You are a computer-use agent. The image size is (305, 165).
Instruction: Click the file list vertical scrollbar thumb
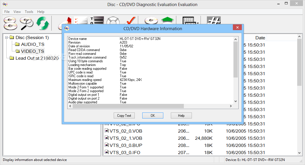(299, 62)
